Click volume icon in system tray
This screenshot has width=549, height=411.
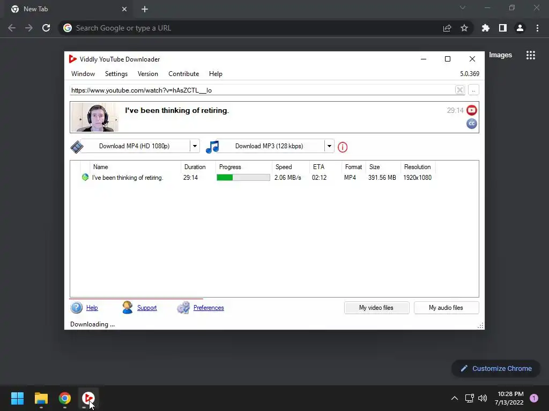pyautogui.click(x=483, y=398)
